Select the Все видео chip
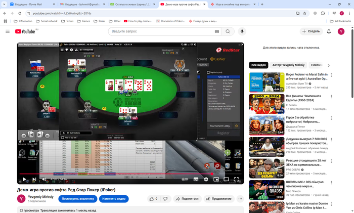 258,65
